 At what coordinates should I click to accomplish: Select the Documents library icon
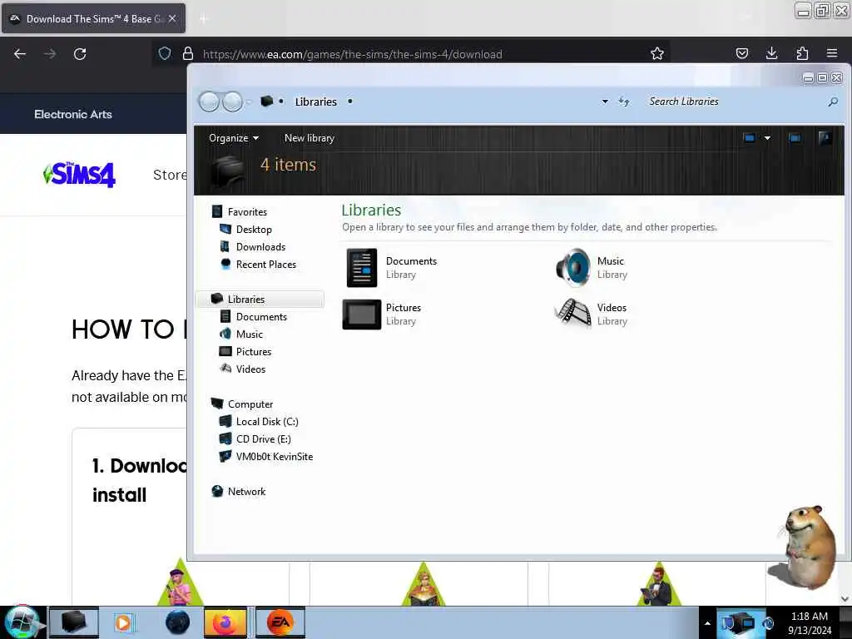point(362,268)
